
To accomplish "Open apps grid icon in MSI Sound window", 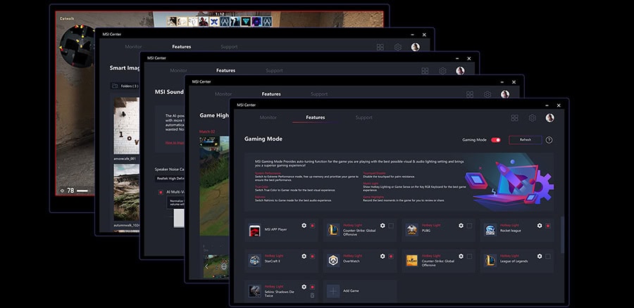I will (x=425, y=71).
